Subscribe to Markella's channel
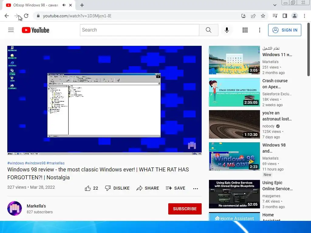This screenshot has height=233, width=311. coord(185,209)
